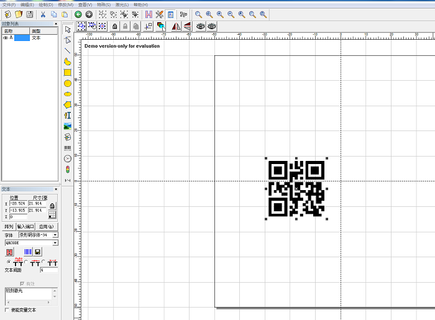Image resolution: width=435 pixels, height=320 pixels.
Task: Click the 输入端口 Input port button
Action: click(x=25, y=227)
